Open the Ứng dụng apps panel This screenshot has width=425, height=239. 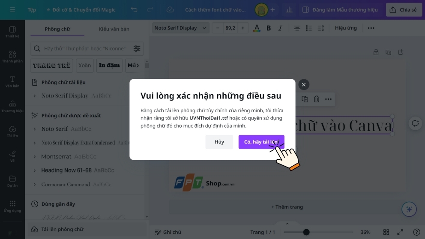point(12,206)
